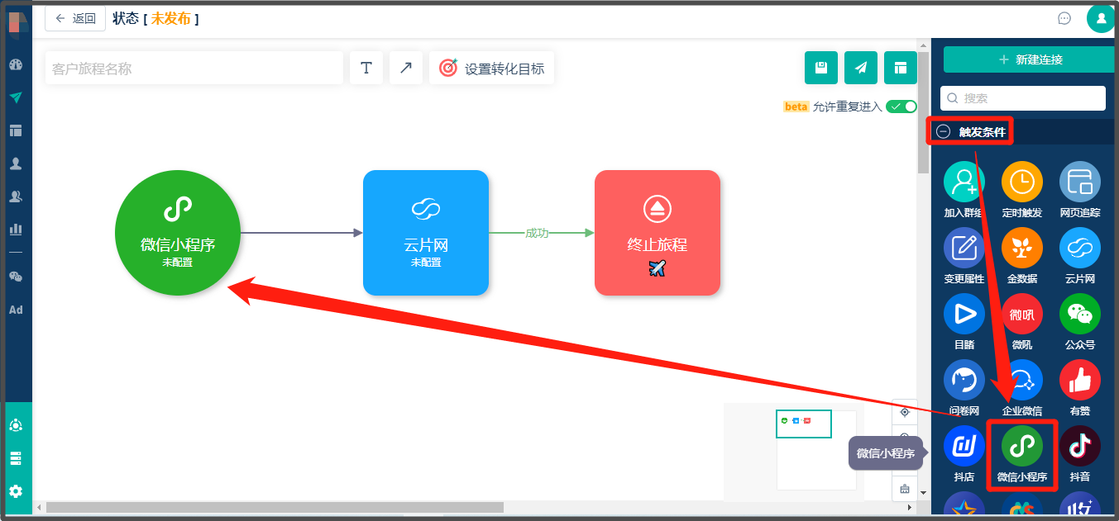Open the connections hub icon in the sidebar
1119x521 pixels.
point(16,425)
